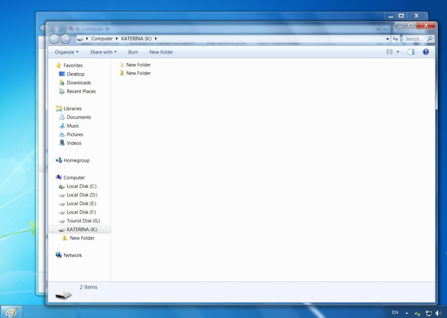Show hidden tray icons arrow

407,313
